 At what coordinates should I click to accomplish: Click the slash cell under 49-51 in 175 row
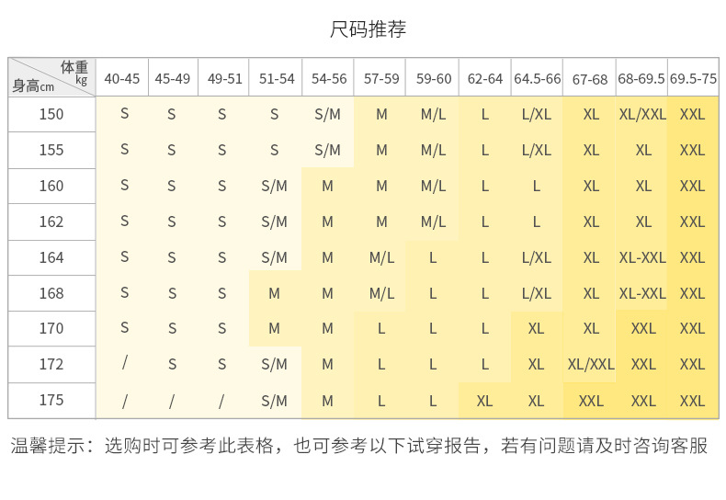click(221, 401)
